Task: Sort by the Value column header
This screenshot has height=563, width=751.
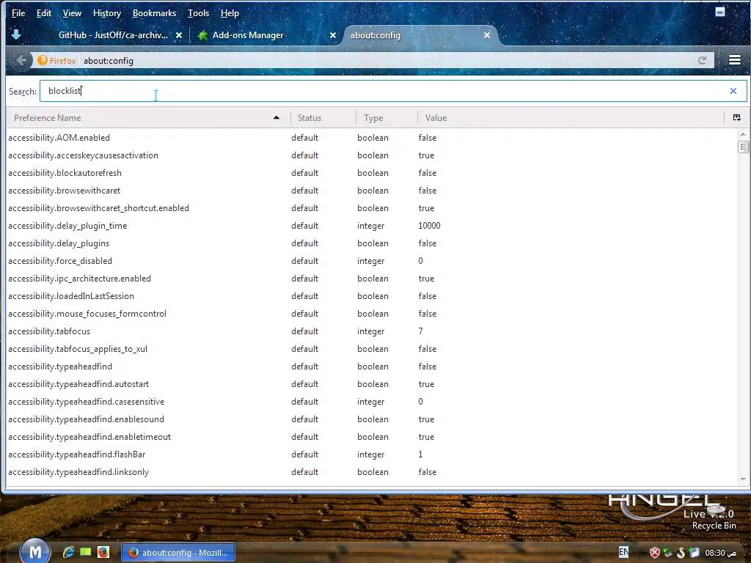Action: (x=571, y=118)
